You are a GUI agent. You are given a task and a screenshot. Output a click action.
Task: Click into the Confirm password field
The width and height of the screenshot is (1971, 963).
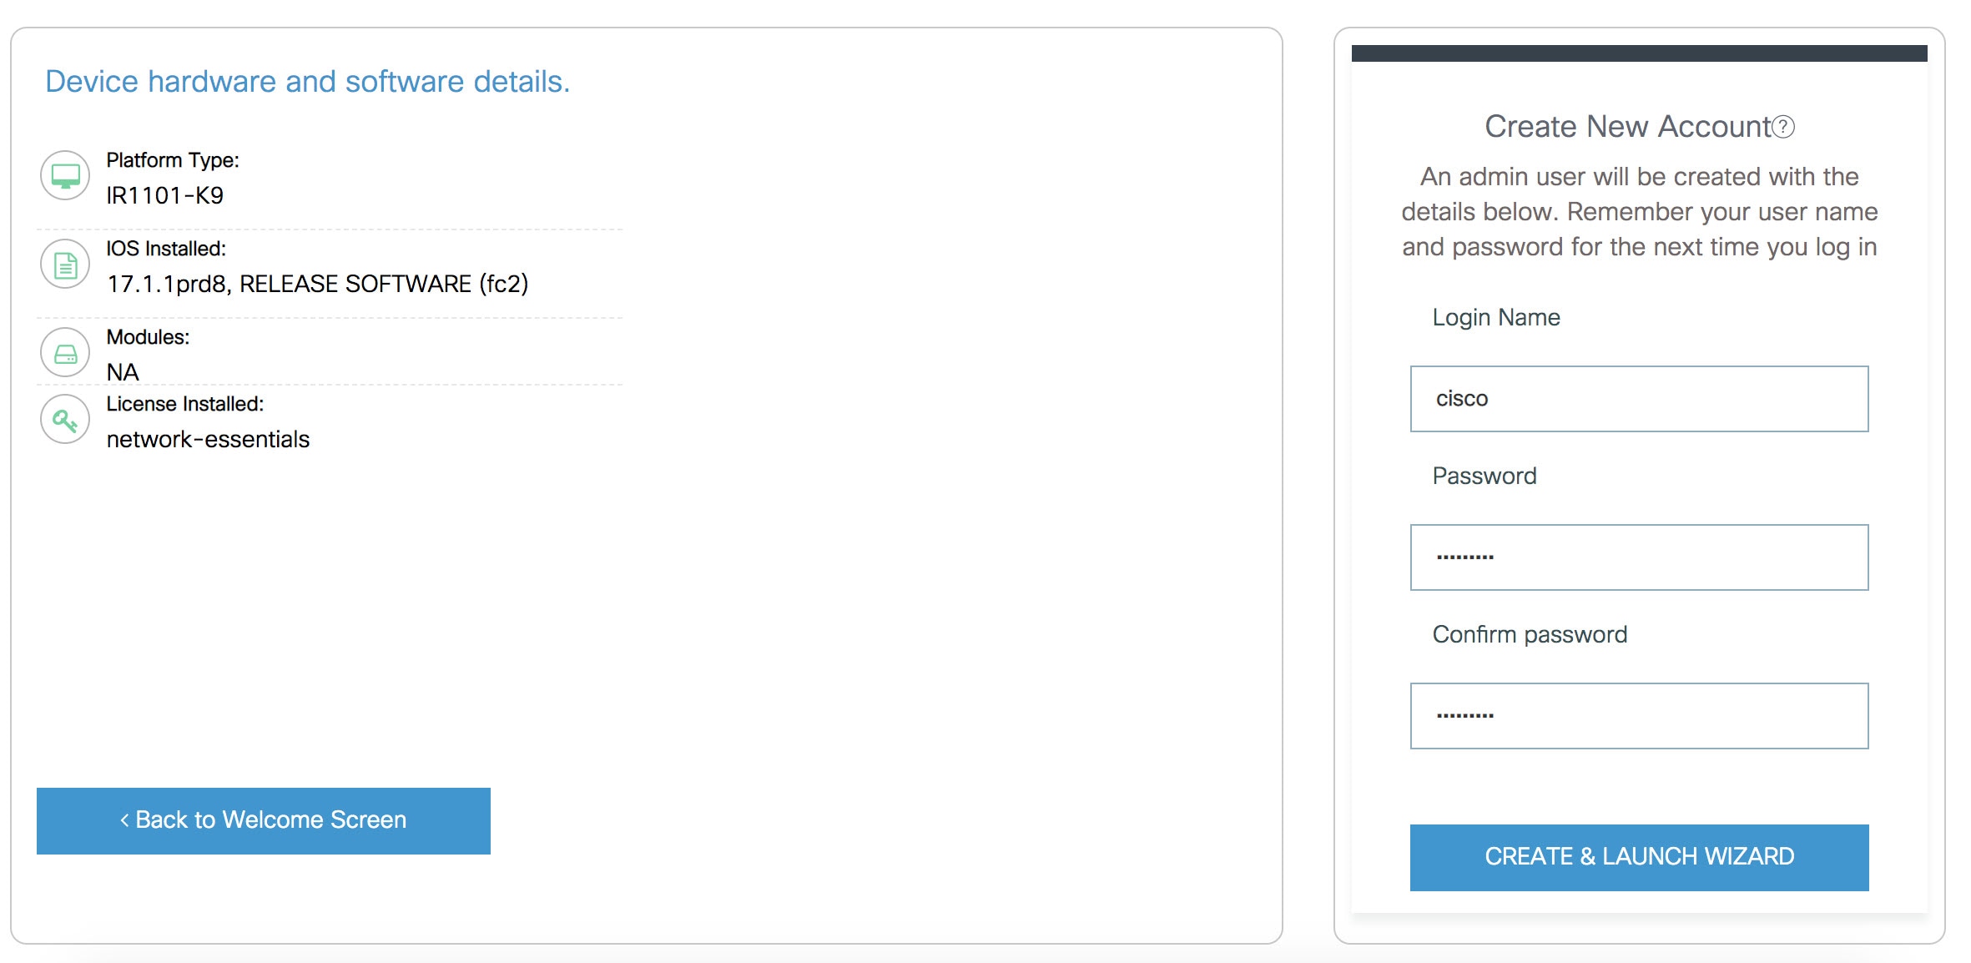[1639, 716]
